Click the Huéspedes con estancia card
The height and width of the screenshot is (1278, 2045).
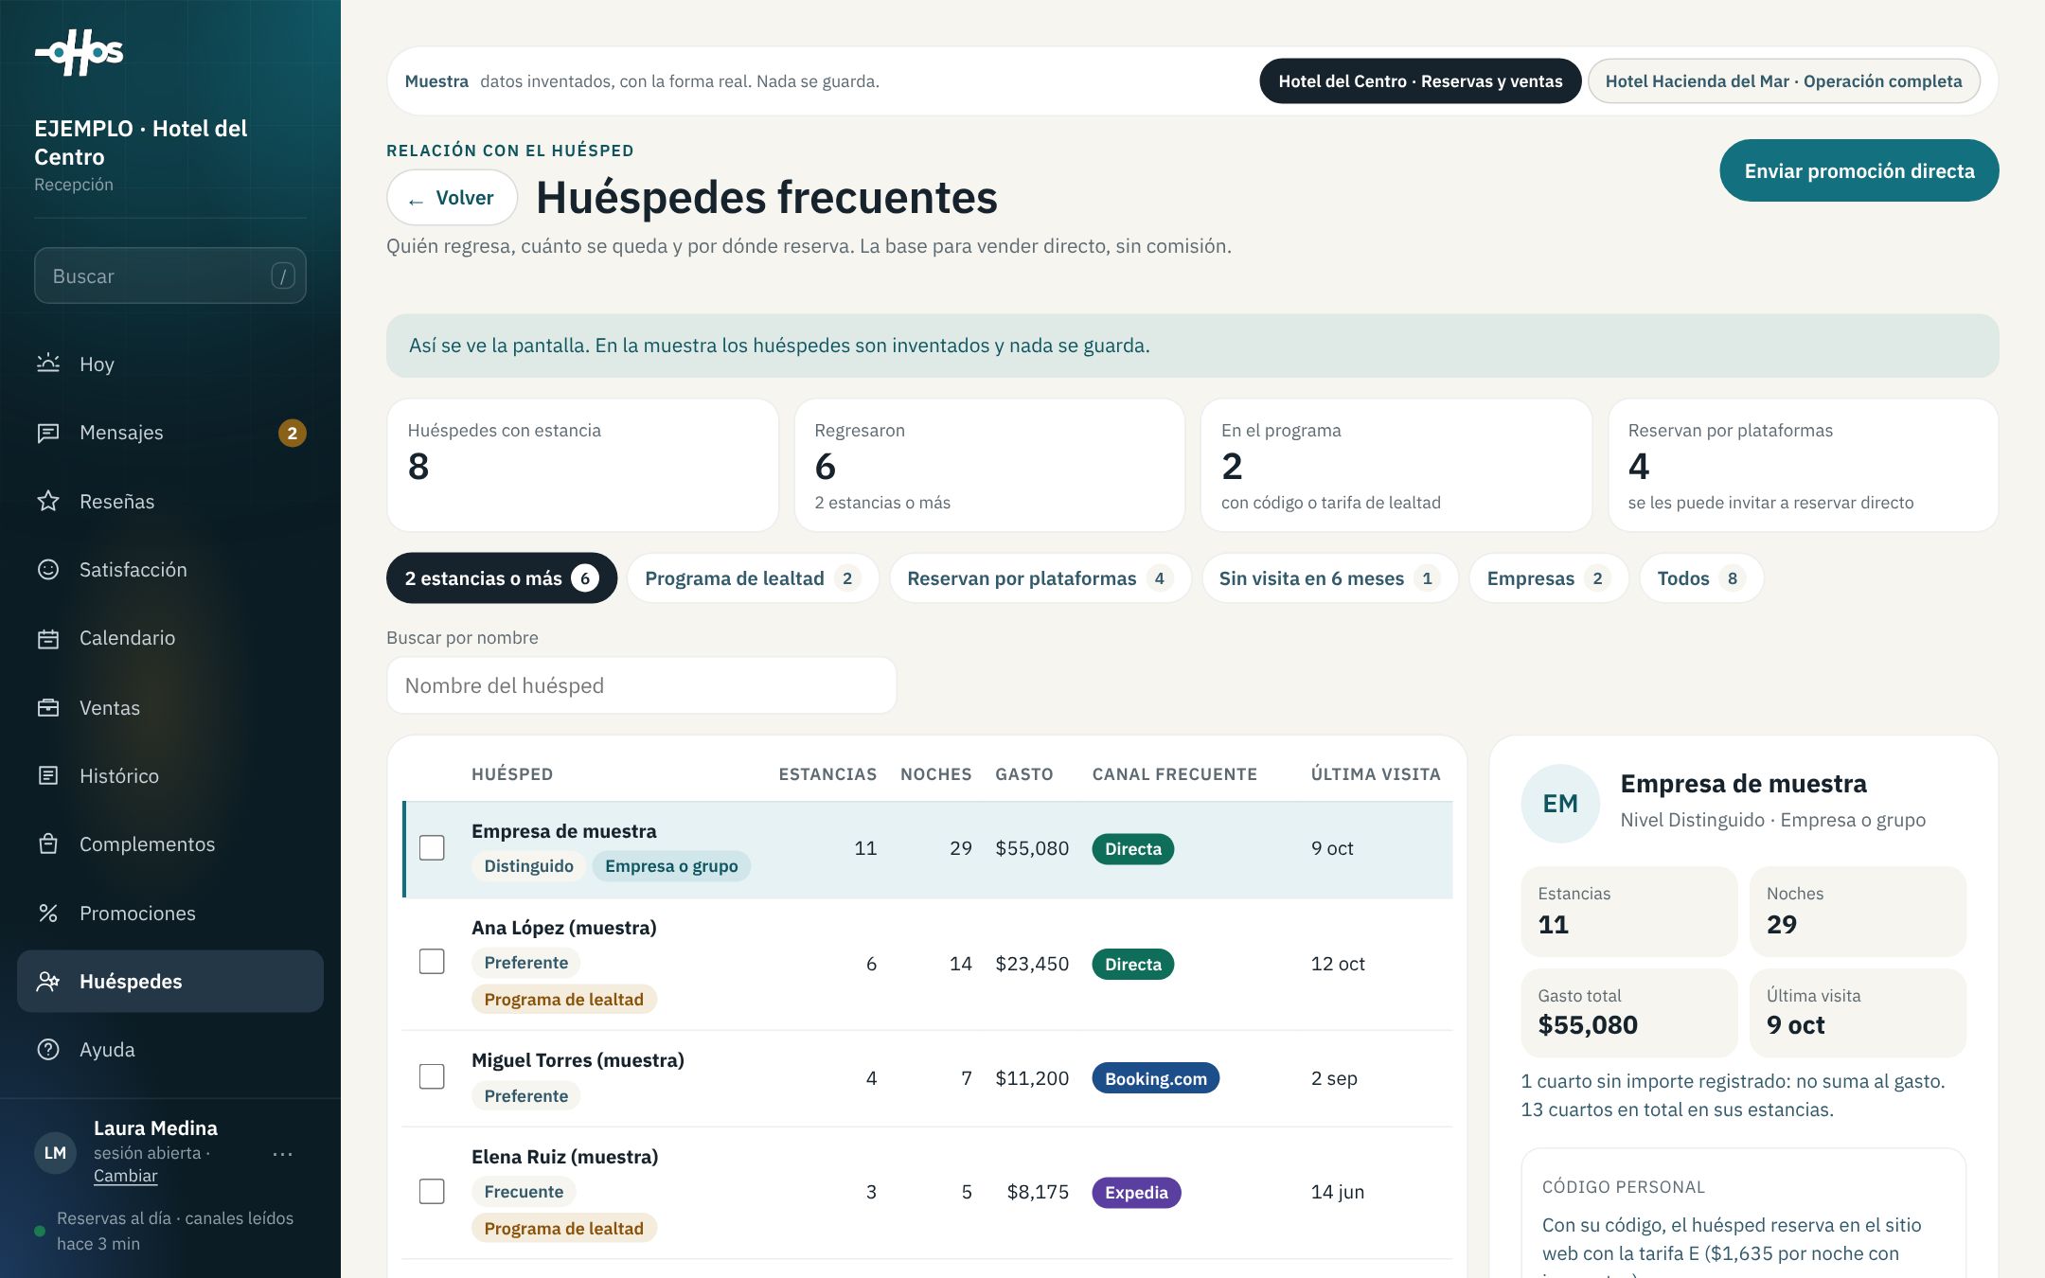582,465
